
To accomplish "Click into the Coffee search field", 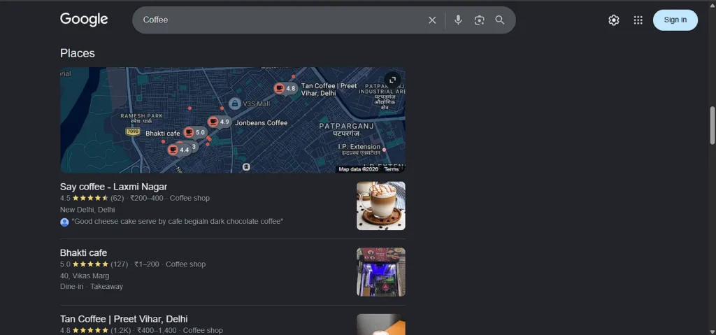I will tap(283, 20).
